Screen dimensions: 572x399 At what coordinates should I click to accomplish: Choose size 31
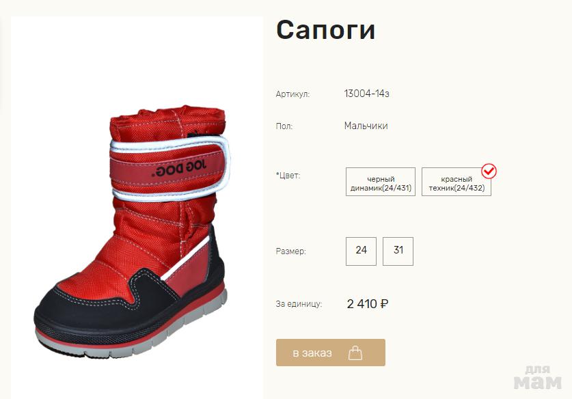pyautogui.click(x=398, y=251)
